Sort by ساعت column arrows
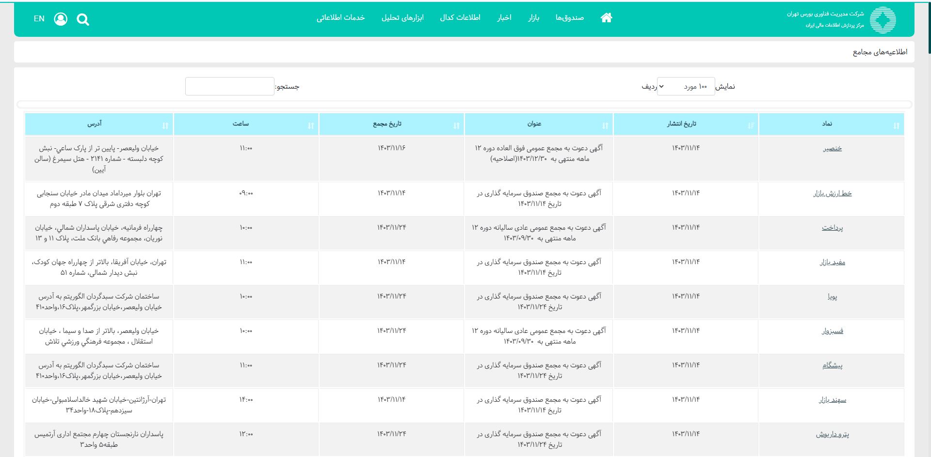This screenshot has width=931, height=457. 311,126
